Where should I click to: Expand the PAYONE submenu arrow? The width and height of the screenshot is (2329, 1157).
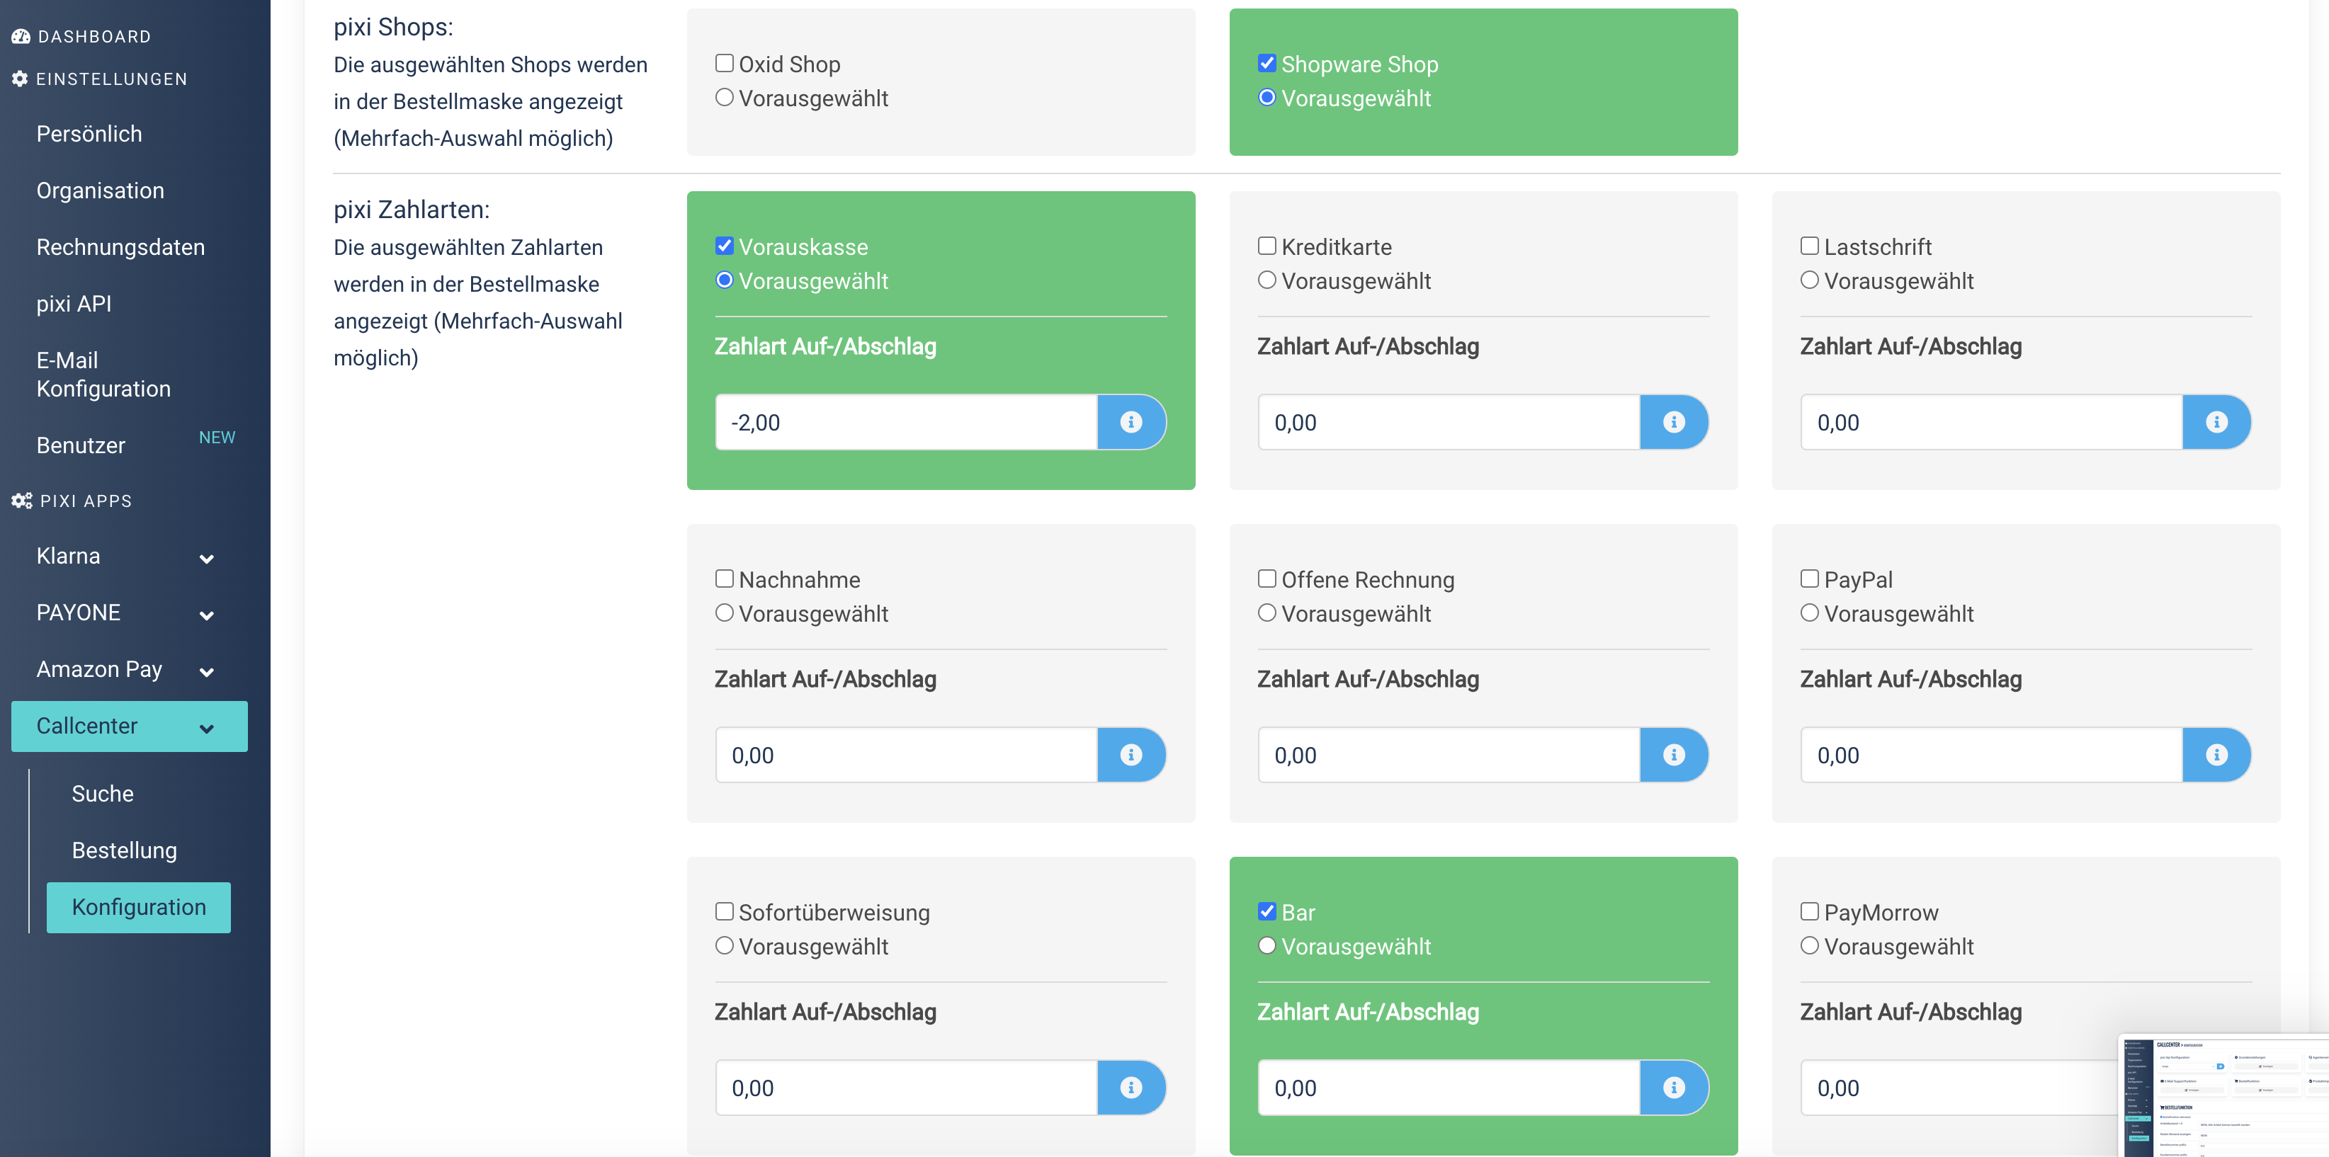tap(206, 615)
